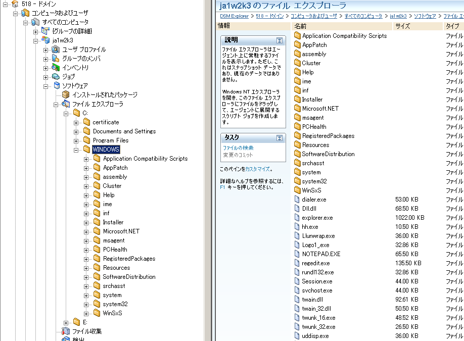The width and height of the screenshot is (464, 341).
Task: Click the system32 folder icon in the file list
Action: tap(297, 181)
